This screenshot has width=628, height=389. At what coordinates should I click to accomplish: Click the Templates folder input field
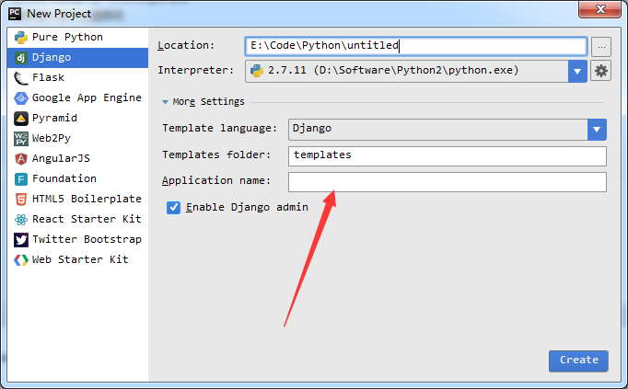447,156
